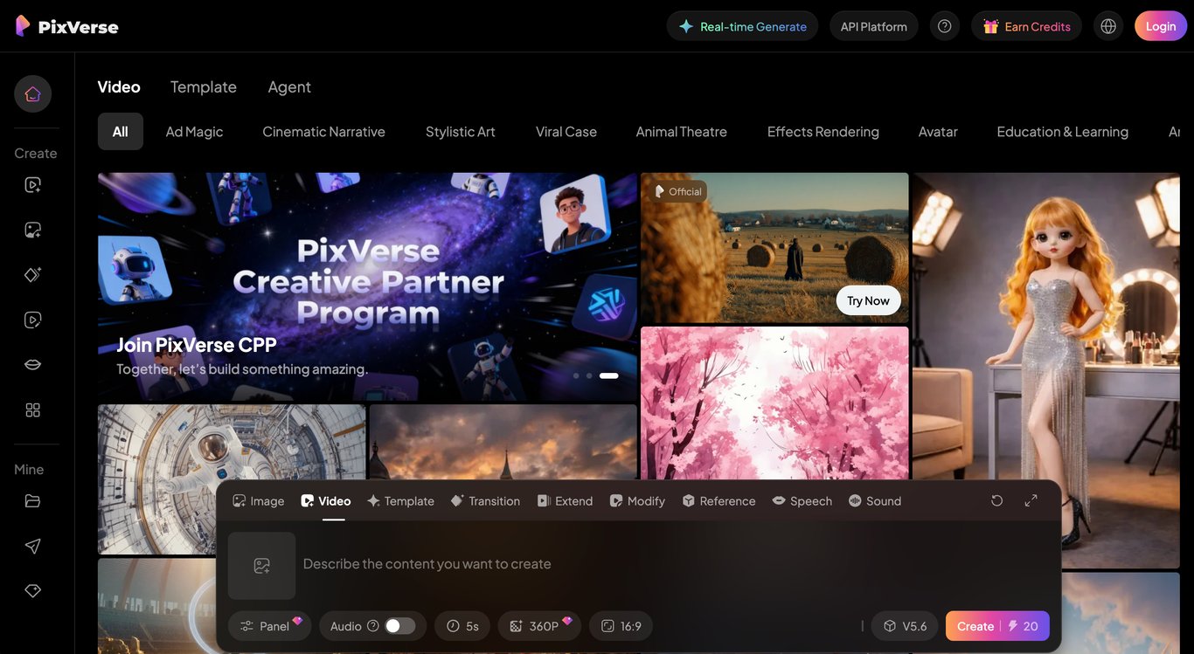1194x654 pixels.
Task: Click the Try Now button on the official video
Action: (868, 299)
